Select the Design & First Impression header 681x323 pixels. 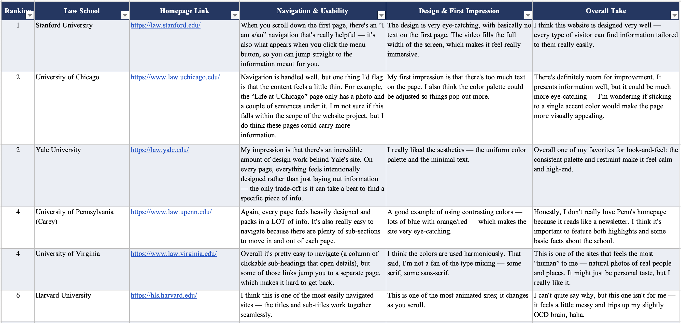click(459, 11)
